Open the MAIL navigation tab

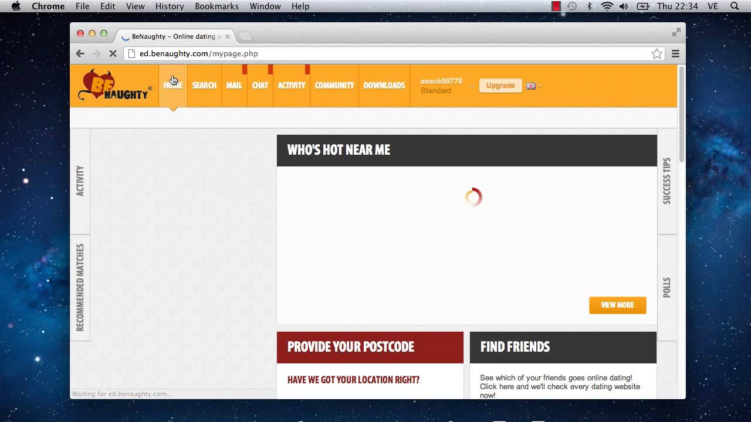(234, 86)
